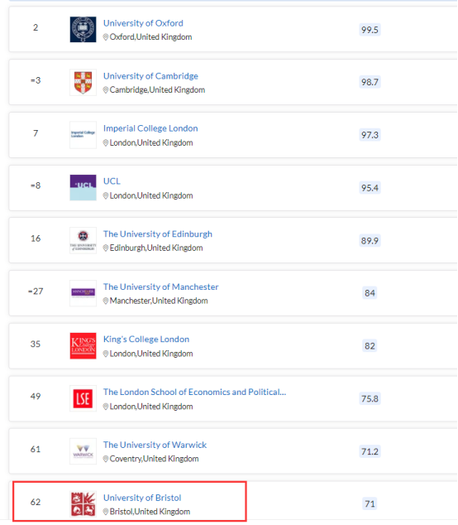Click the location pin beside Manchester,United Kingdom
Viewport: 458px width, 525px height.
pyautogui.click(x=106, y=301)
